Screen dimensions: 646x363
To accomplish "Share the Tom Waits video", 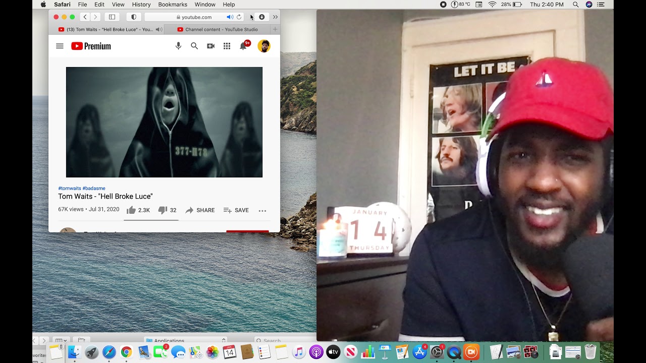I will point(200,210).
